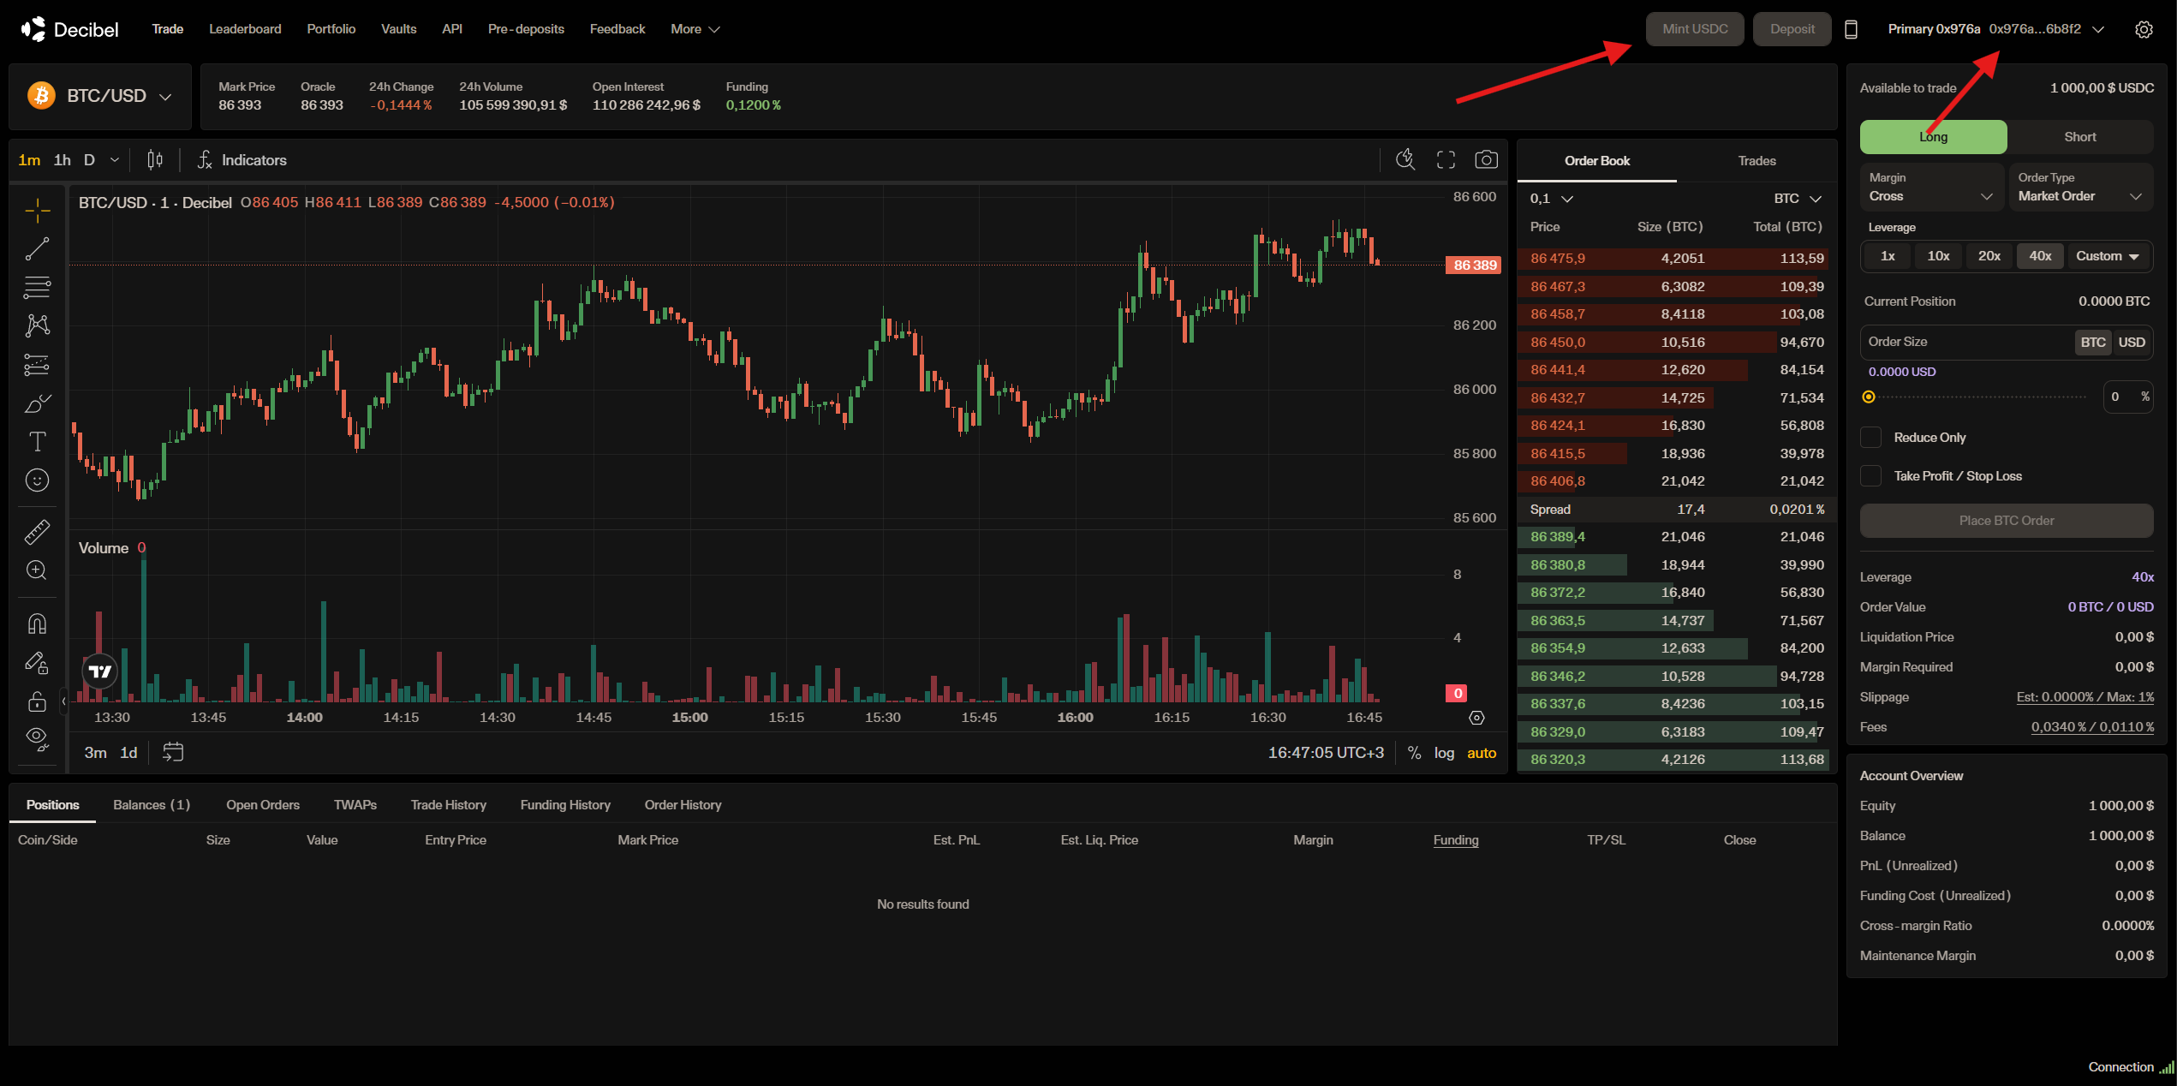Select the Short side button
The height and width of the screenshot is (1086, 2177).
(2079, 137)
